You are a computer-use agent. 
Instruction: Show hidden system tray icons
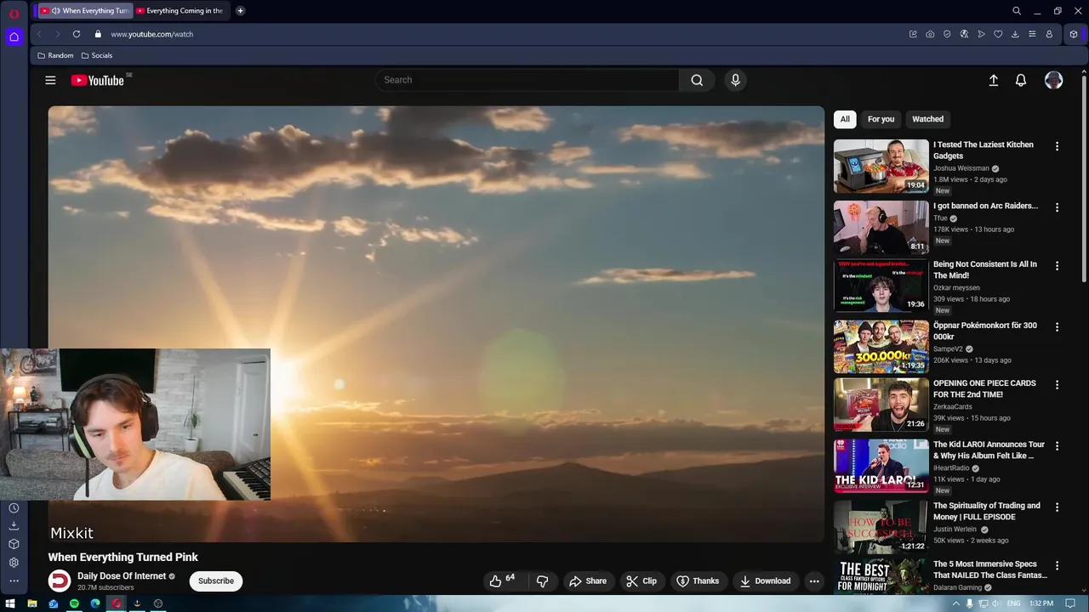pos(956,603)
